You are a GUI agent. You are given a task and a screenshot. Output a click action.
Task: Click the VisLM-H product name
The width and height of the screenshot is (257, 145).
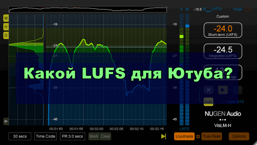pyautogui.click(x=222, y=126)
